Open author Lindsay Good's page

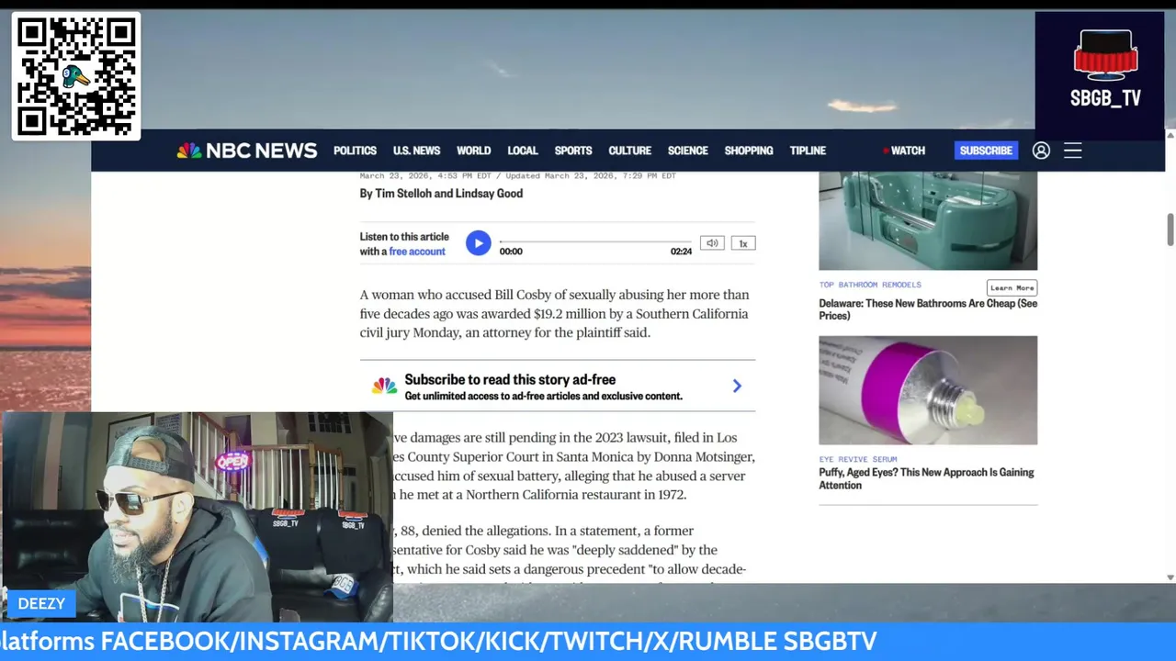pyautogui.click(x=490, y=194)
